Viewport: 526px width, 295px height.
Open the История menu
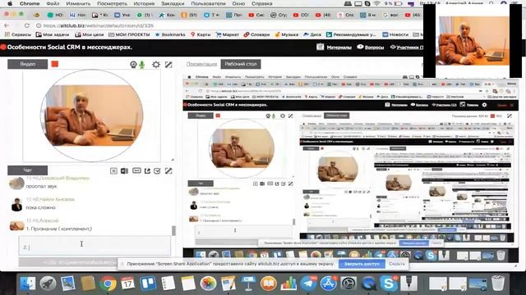click(x=145, y=3)
